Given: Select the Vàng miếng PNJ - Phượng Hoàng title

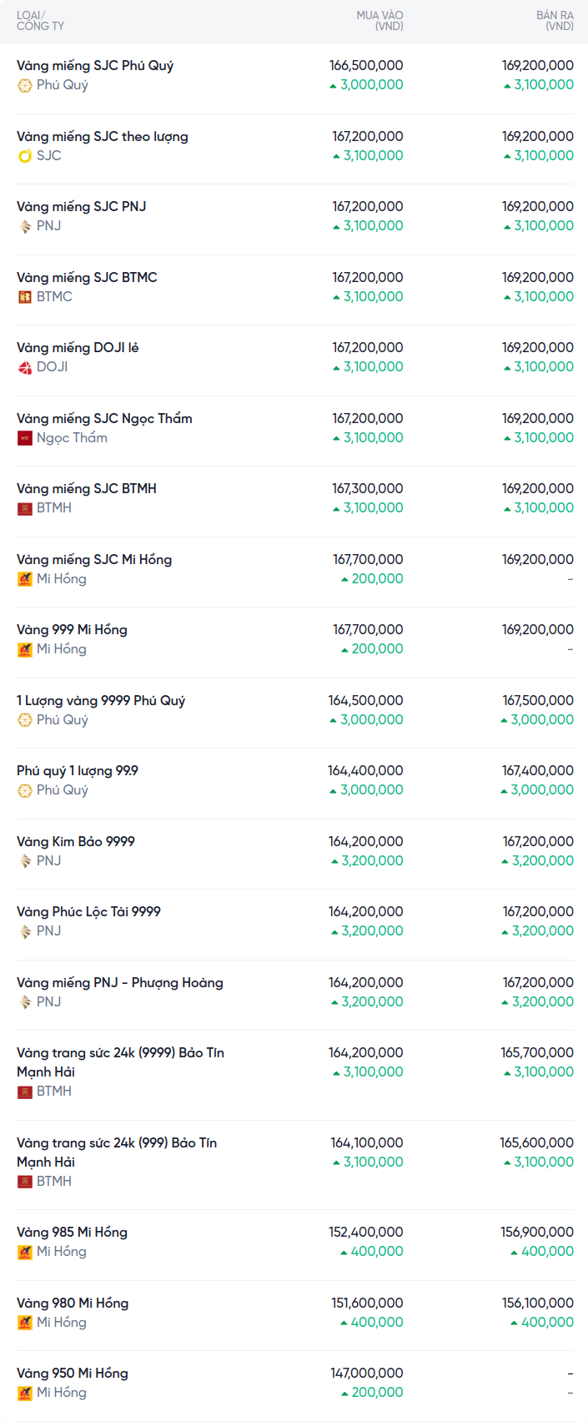Looking at the screenshot, I should (120, 983).
